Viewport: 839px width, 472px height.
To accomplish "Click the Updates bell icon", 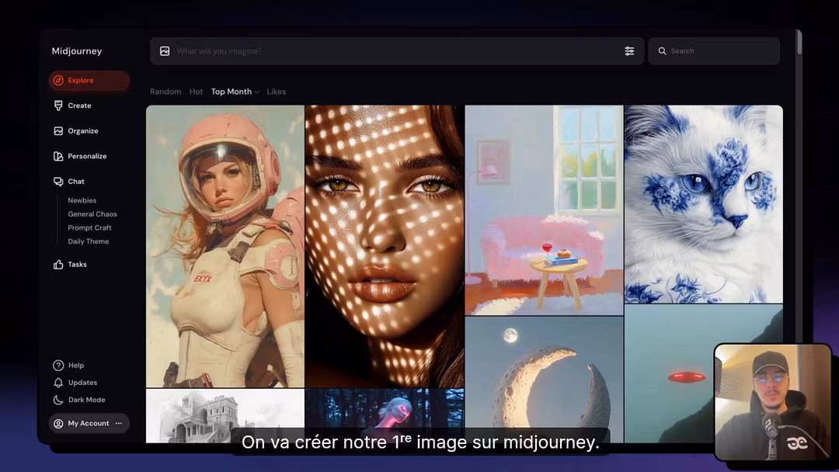I will pos(58,383).
